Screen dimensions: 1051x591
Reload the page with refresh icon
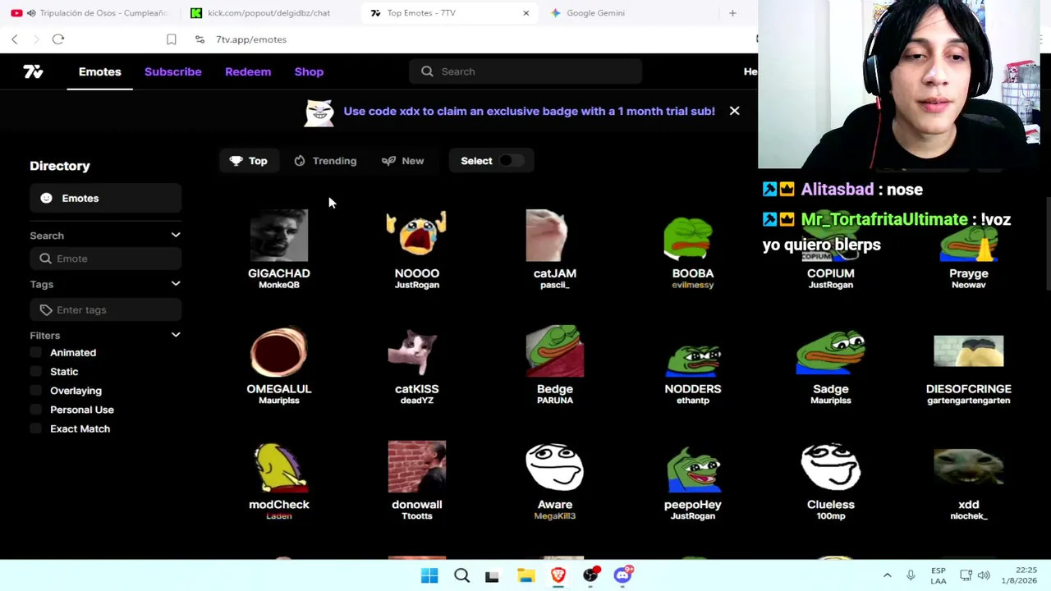pos(58,39)
